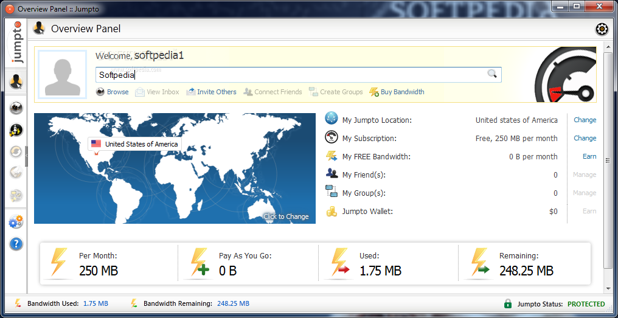Click the My Friend(s) people icon
Viewport: 618px width, 318px height.
click(x=332, y=173)
